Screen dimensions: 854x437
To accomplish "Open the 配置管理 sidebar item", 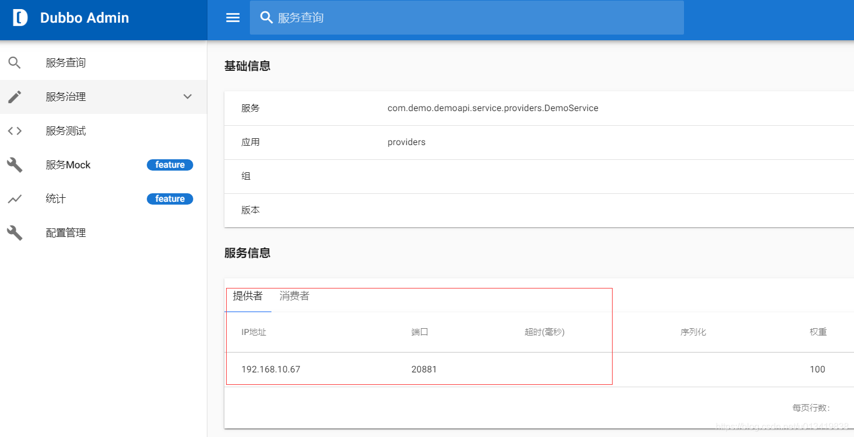I will pos(103,233).
